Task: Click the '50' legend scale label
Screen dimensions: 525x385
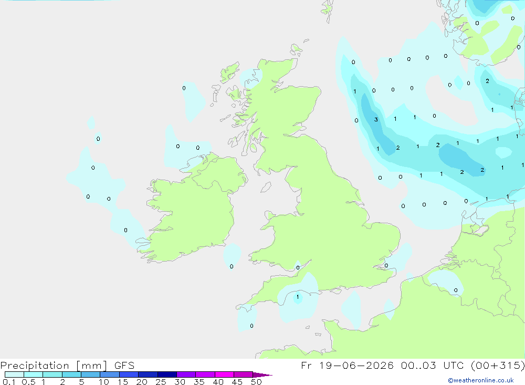Action: (x=256, y=382)
